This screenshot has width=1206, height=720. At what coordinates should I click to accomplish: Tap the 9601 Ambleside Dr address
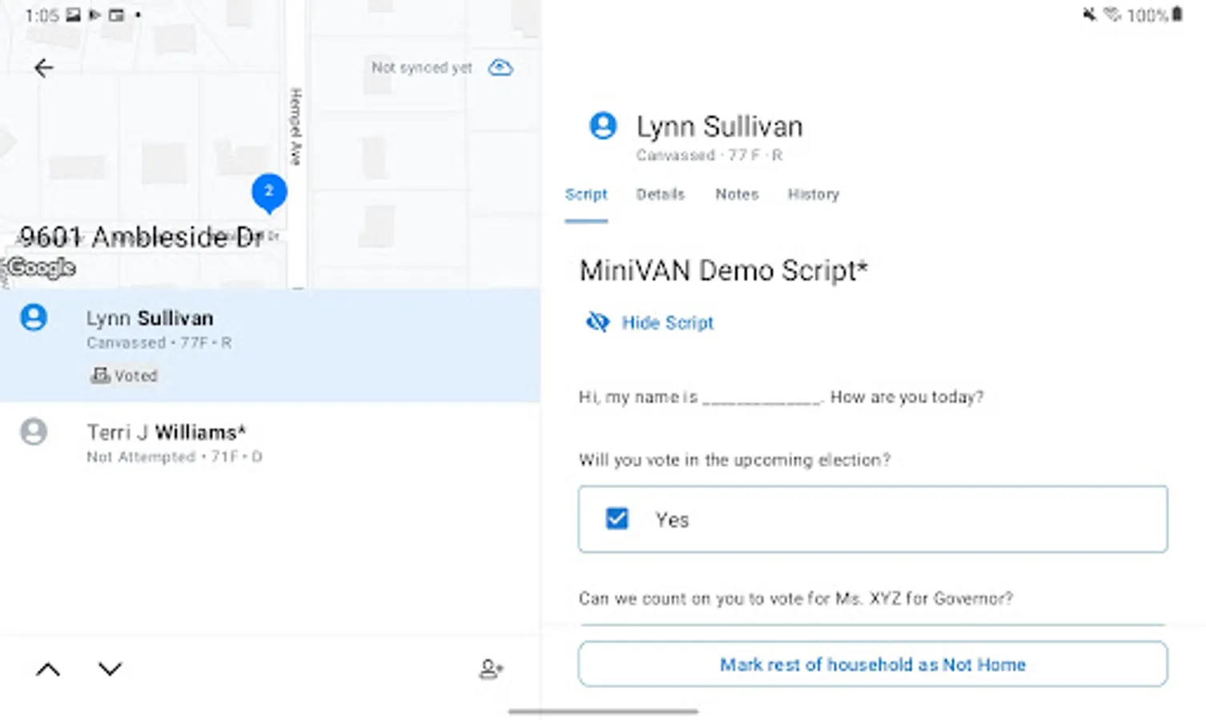point(142,237)
